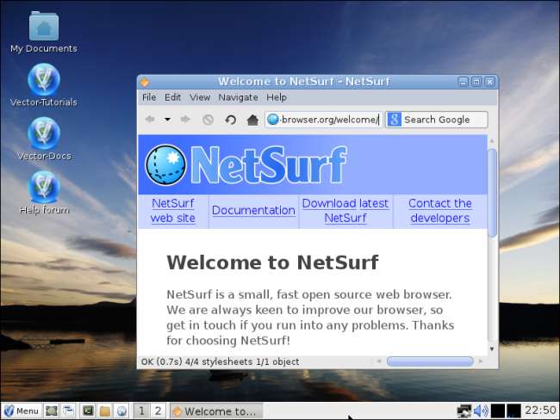This screenshot has width=560, height=420.
Task: Open the File menu
Action: pos(149,97)
